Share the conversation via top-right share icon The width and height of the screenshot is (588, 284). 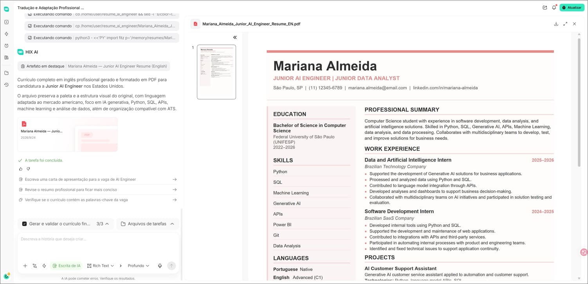point(545,7)
